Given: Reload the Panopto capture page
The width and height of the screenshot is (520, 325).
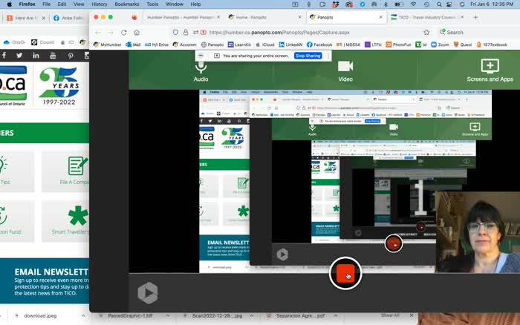Looking at the screenshot, I should pos(122,33).
